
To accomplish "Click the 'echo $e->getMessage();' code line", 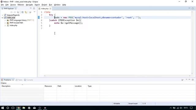I will click(x=68, y=23).
